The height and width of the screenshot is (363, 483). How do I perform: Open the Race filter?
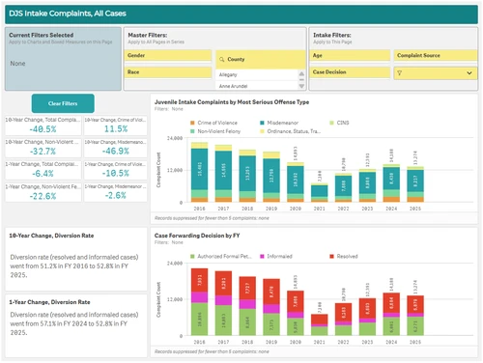pyautogui.click(x=168, y=72)
